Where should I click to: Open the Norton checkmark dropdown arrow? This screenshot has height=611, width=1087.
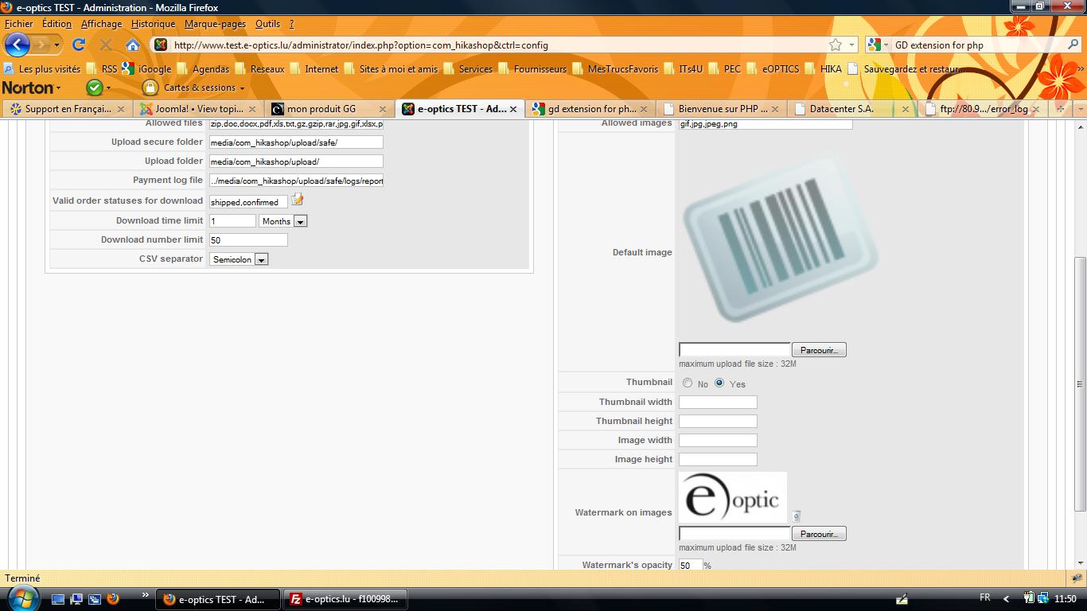[108, 88]
